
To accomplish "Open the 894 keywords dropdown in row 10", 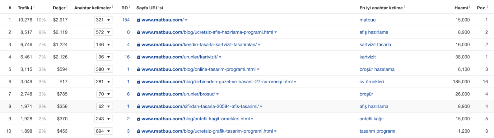I will 103,131.
